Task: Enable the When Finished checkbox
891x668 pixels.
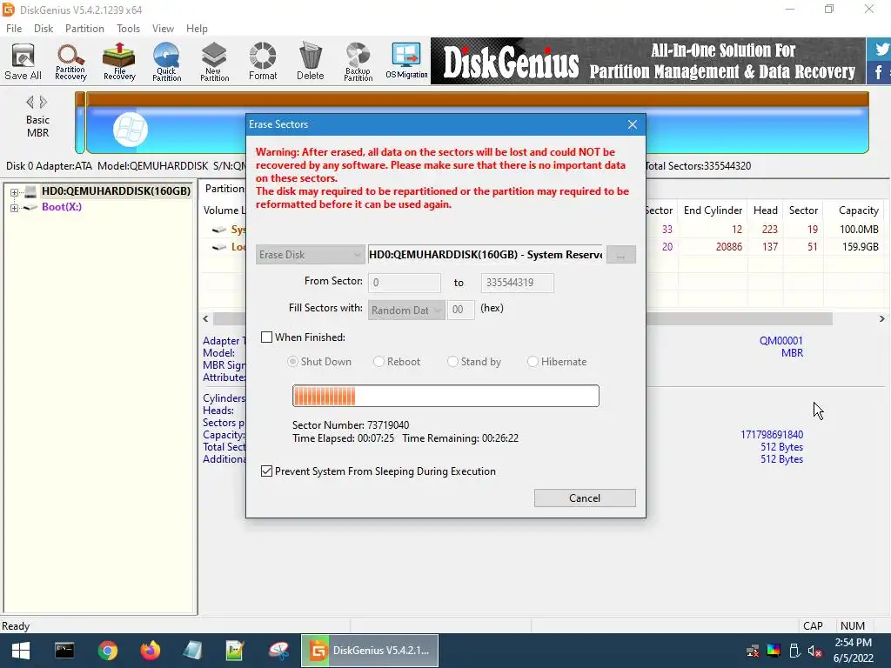Action: [x=266, y=337]
